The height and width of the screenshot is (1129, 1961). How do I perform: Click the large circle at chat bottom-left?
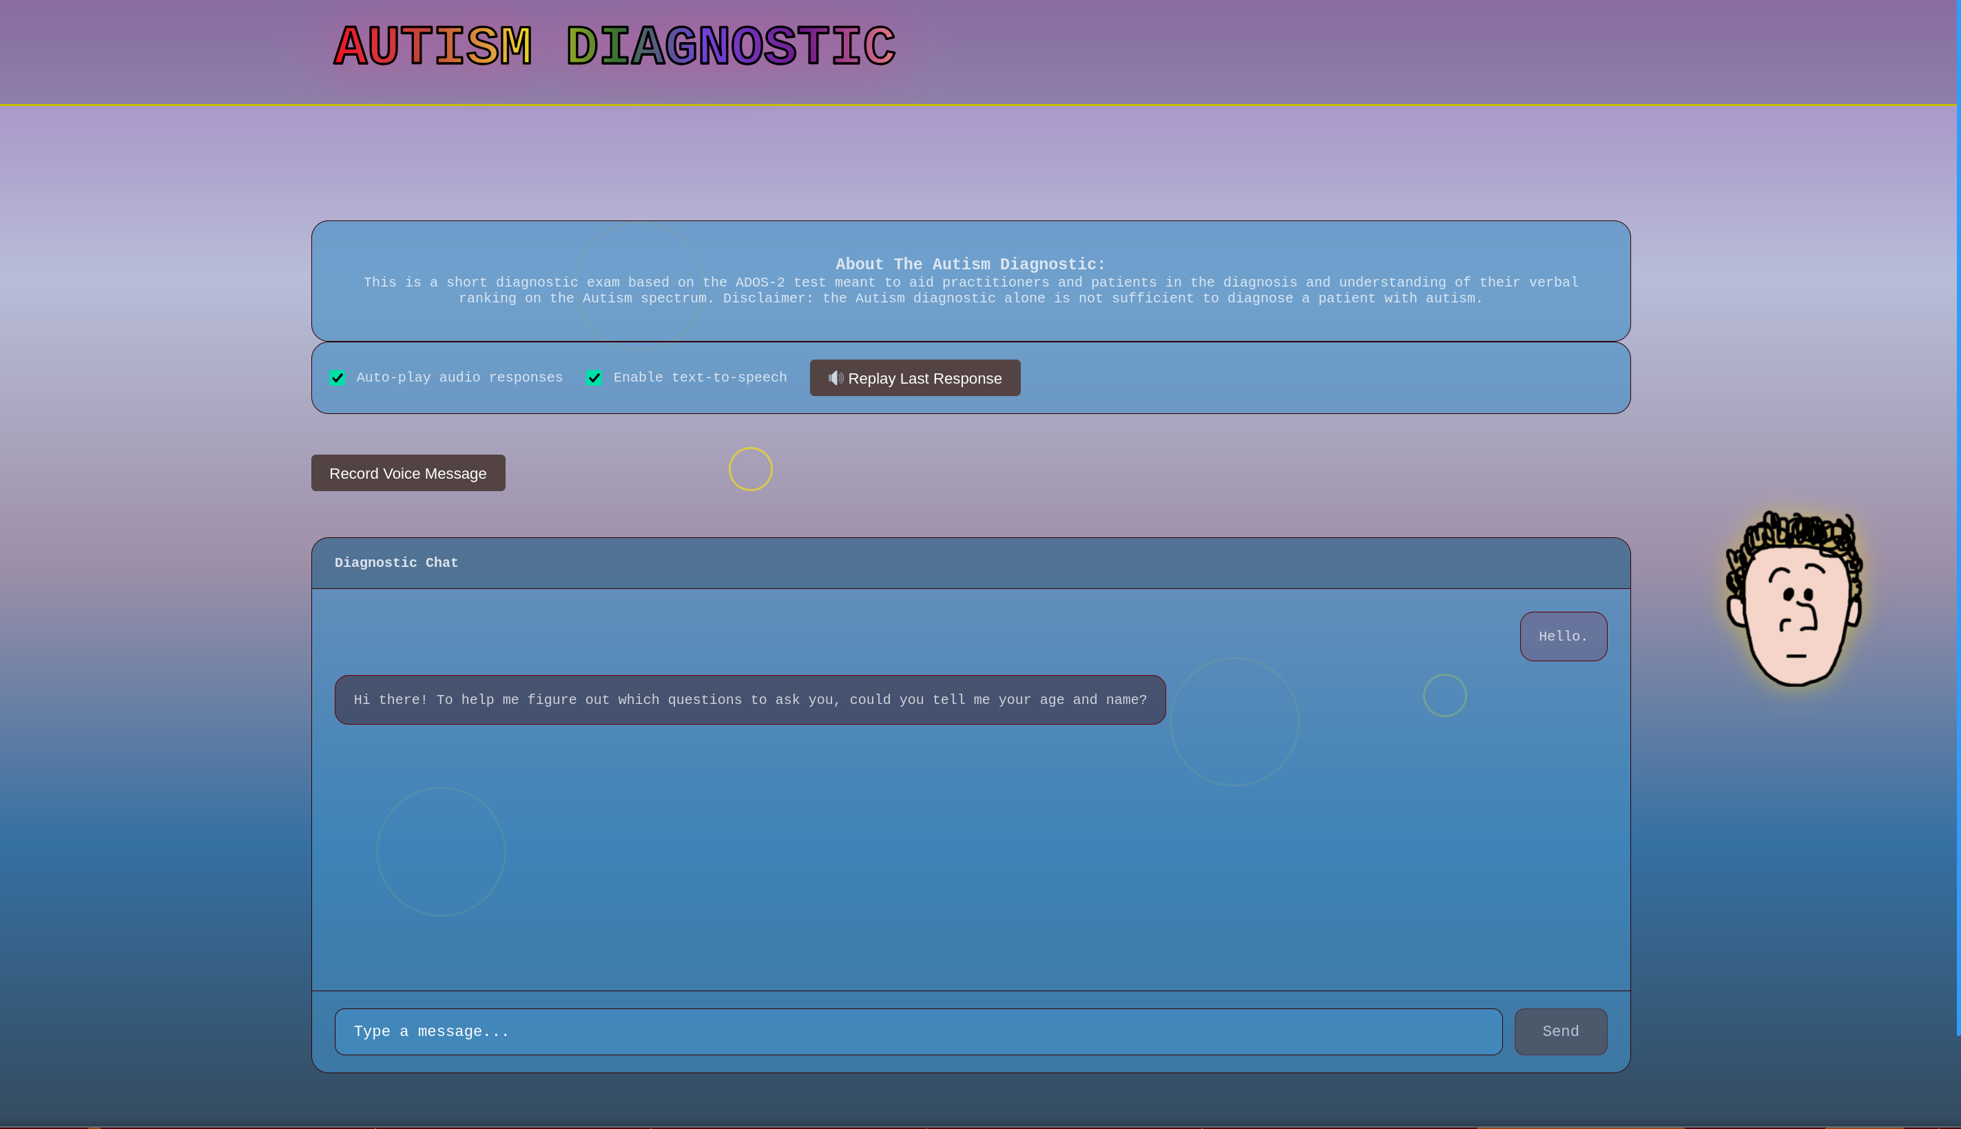pos(440,851)
